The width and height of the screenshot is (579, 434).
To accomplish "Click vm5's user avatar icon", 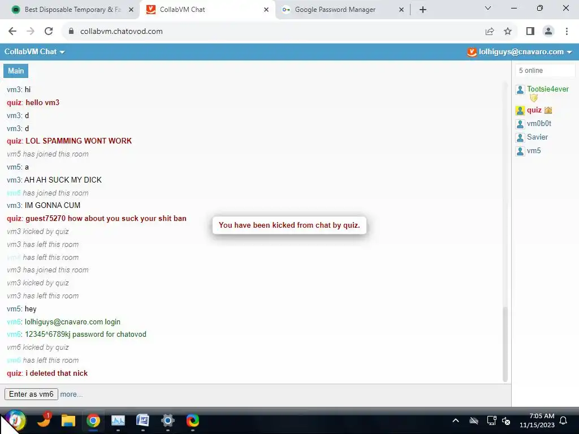I will click(x=520, y=151).
